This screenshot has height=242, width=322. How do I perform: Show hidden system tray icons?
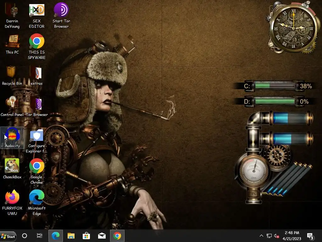[x=261, y=236]
